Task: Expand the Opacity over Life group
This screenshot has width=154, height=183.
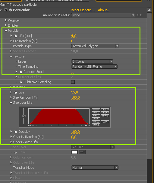Action: [x=11, y=142]
